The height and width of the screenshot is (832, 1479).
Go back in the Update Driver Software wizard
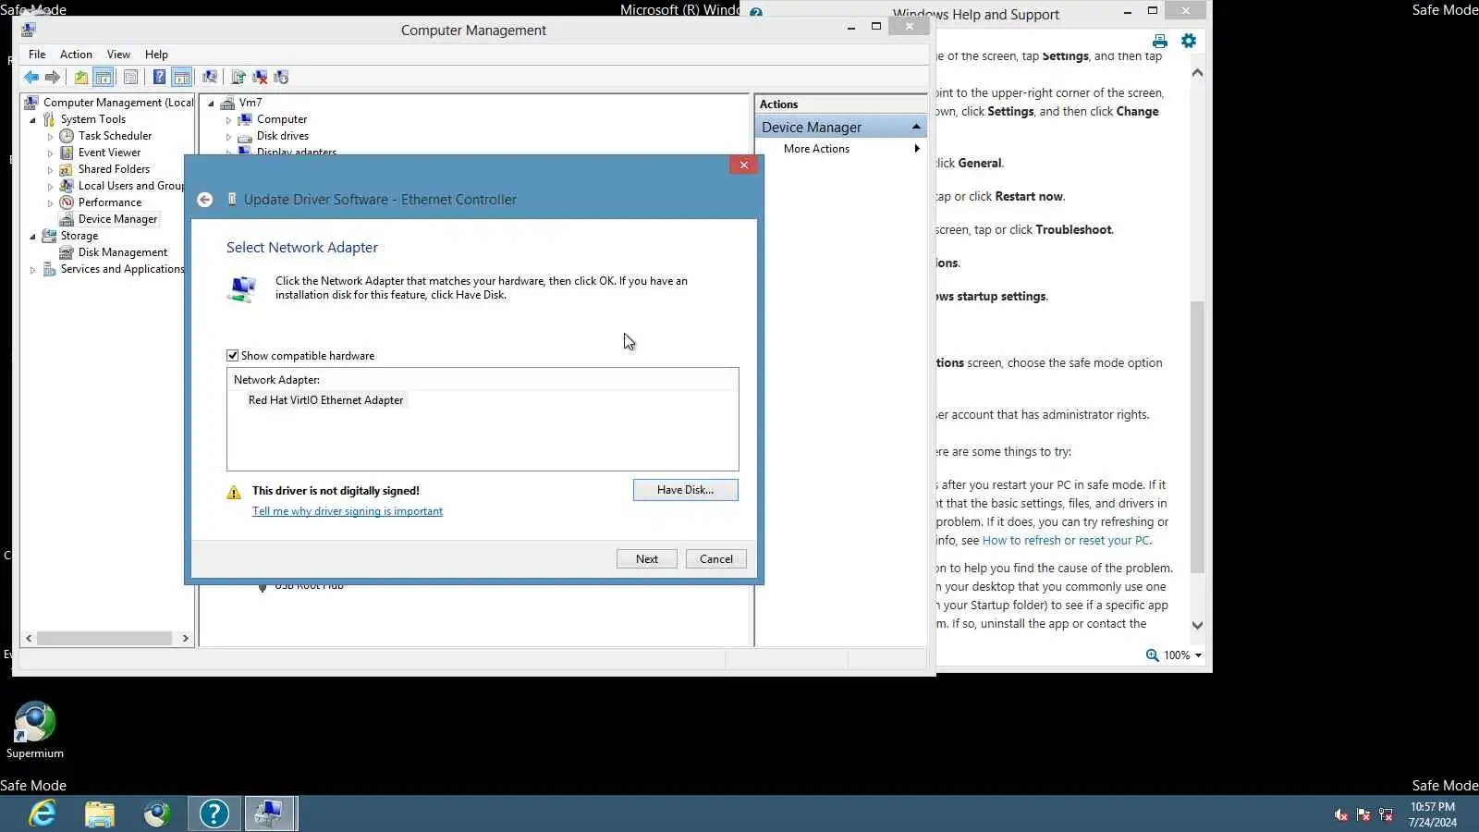[205, 200]
